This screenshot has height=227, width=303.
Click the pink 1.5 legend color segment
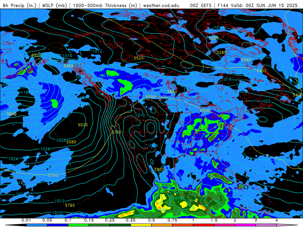click(225, 225)
